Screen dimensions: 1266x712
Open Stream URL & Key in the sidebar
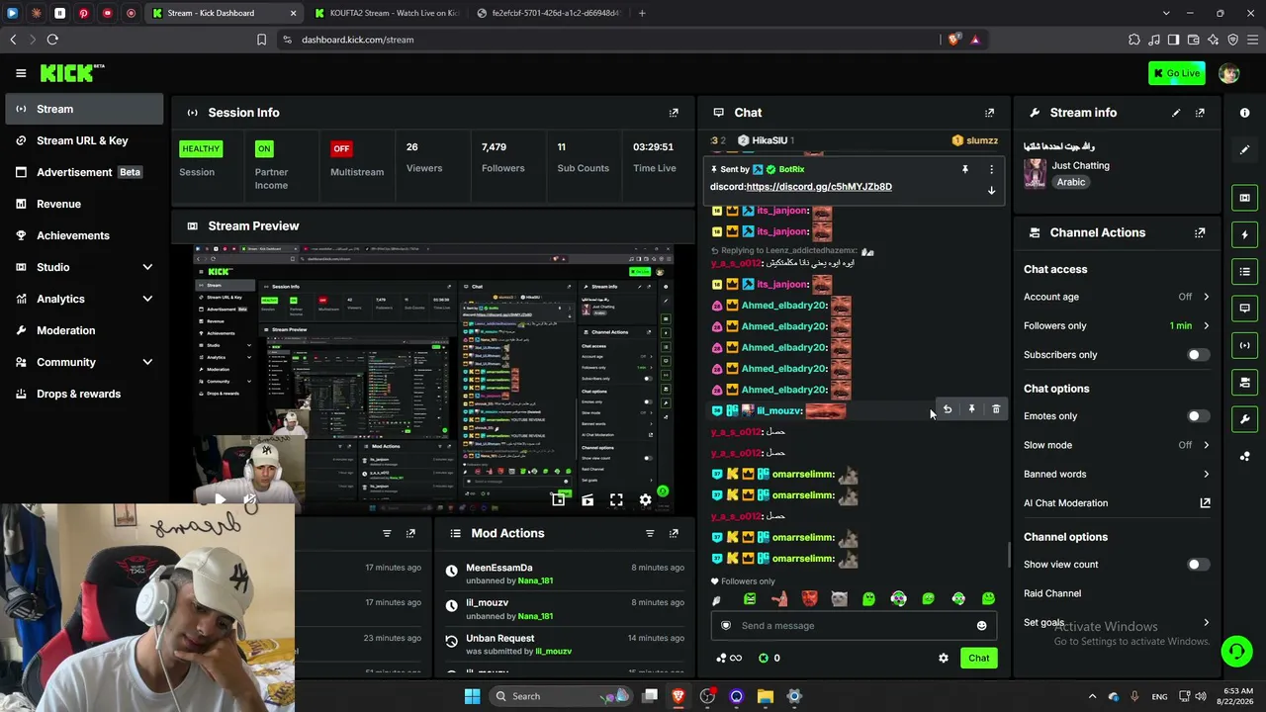click(84, 140)
